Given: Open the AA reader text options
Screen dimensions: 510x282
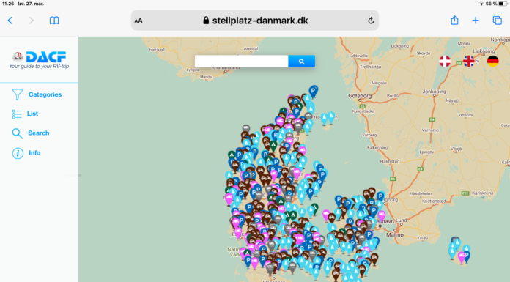Looking at the screenshot, I should click(x=138, y=21).
